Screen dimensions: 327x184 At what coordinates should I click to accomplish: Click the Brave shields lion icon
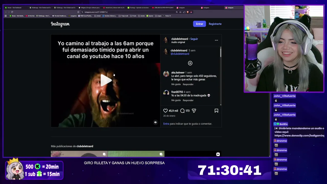(x=188, y=12)
